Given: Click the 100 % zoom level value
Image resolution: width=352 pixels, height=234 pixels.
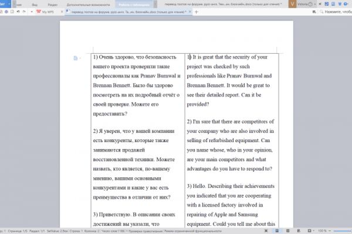Looking at the screenshot, I should pyautogui.click(x=322, y=230).
